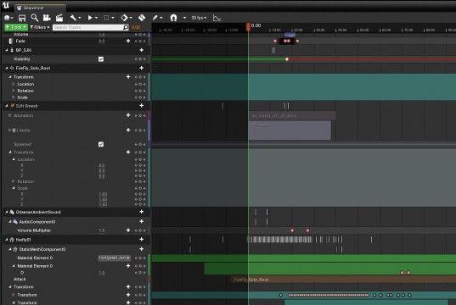
Task: Click the camera Create Camera icon
Action: [47, 18]
